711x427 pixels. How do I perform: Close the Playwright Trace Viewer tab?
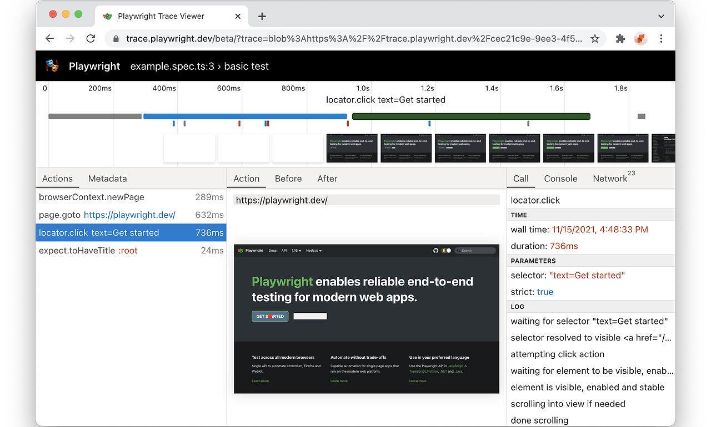(x=238, y=16)
